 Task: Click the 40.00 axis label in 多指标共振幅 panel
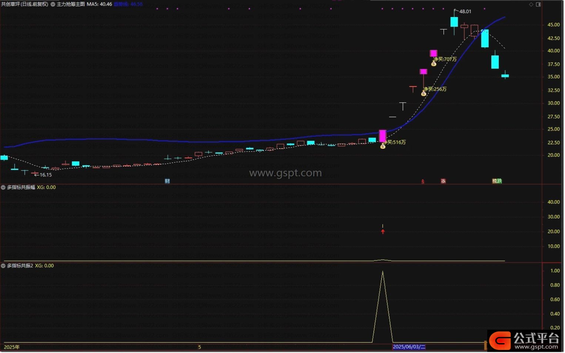(554, 203)
